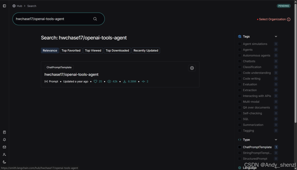Sort results by Top Viewed
Viewport: 297px width, 170px height.
tap(93, 50)
